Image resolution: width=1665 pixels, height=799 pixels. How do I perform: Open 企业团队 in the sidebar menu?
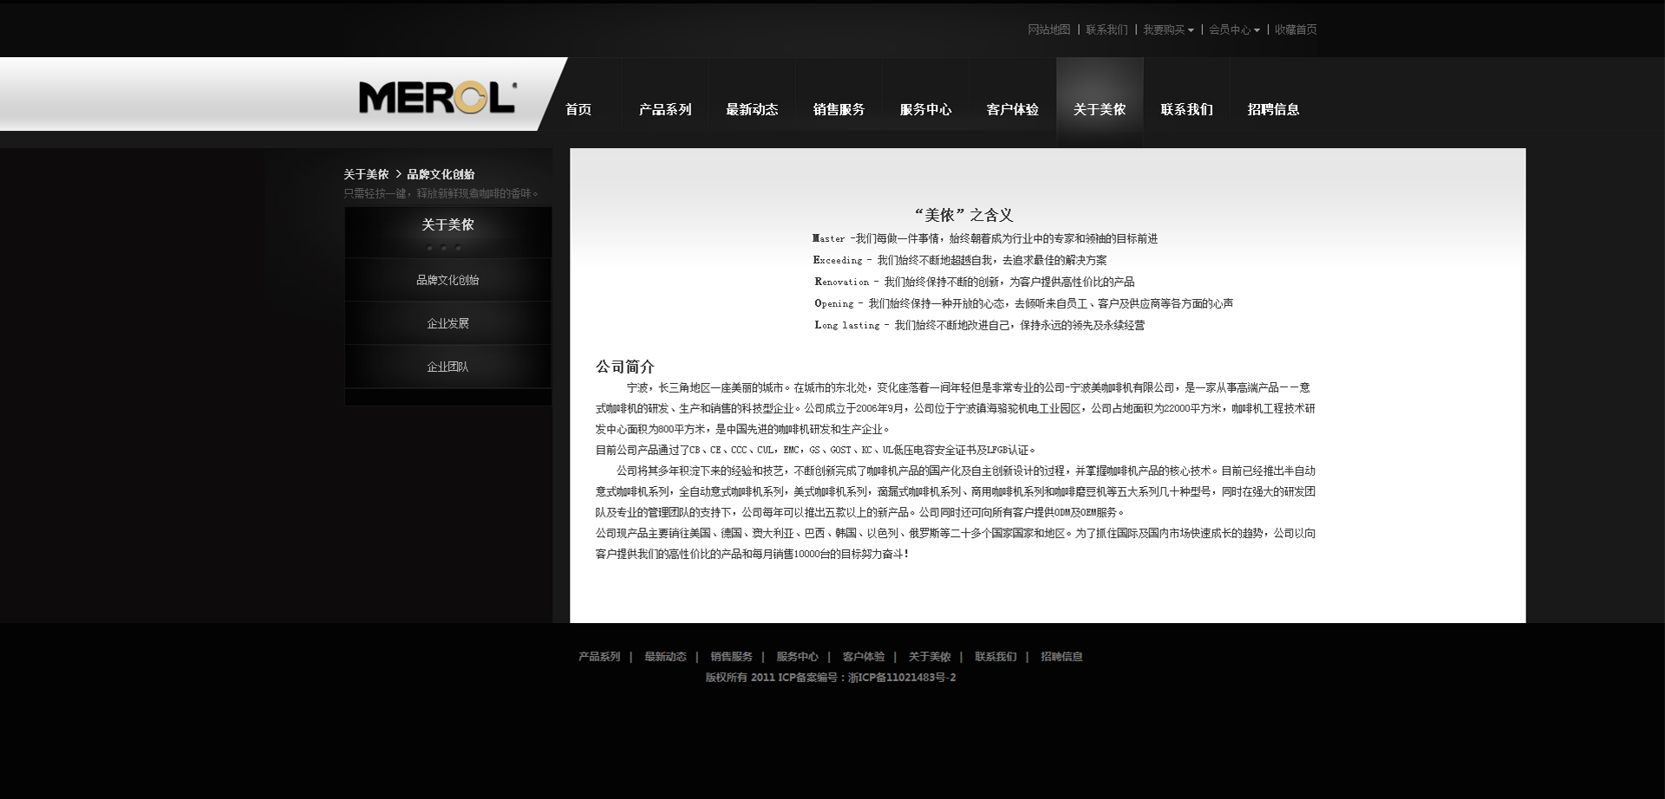click(x=447, y=367)
